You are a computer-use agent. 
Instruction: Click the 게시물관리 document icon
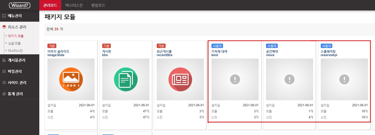pyautogui.click(x=4, y=60)
